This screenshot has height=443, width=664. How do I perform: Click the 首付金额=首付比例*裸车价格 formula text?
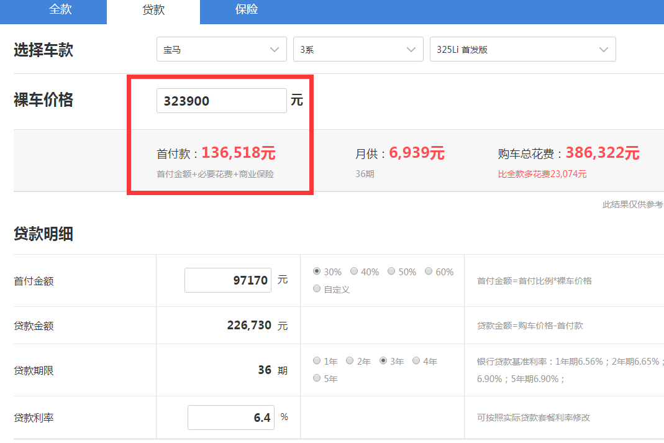(x=534, y=281)
